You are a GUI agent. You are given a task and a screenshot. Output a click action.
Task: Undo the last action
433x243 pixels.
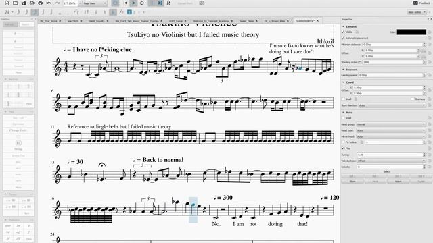coord(49,3)
